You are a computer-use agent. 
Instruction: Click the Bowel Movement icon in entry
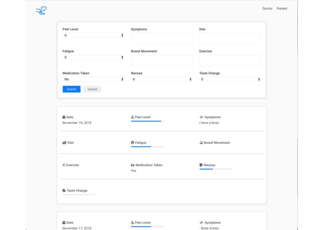coord(201,142)
